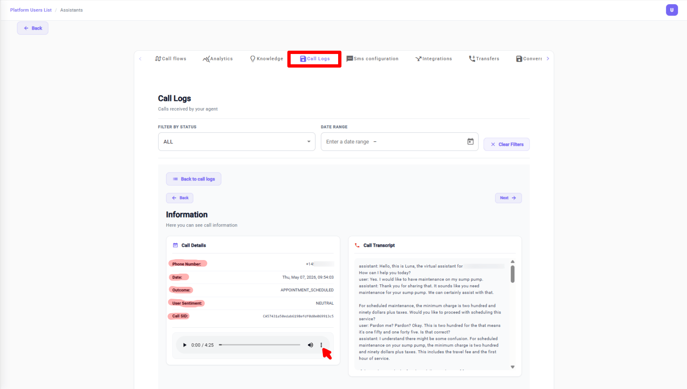Go to the Next call
The image size is (687, 389).
[508, 198]
